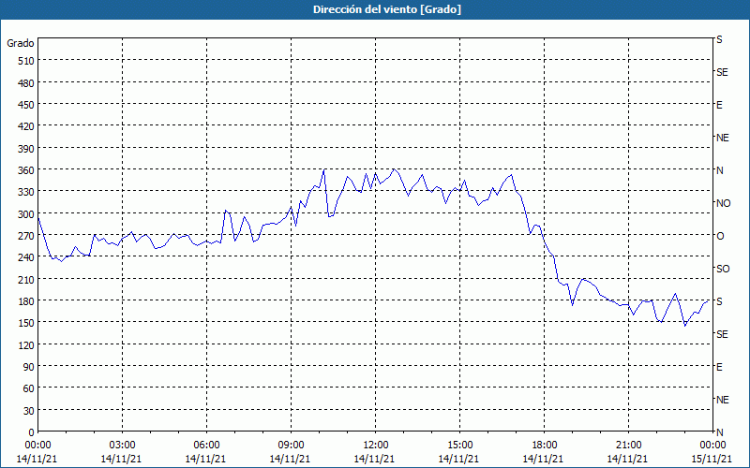Image resolution: width=750 pixels, height=468 pixels.
Task: Click the 12:00 time axis label
Action: 376,446
